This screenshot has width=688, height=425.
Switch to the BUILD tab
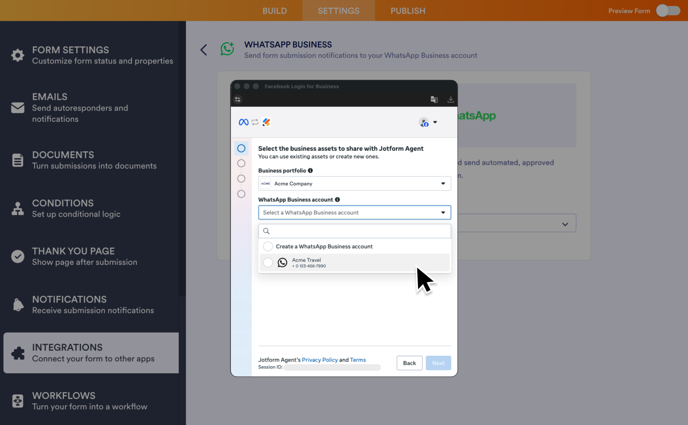tap(274, 11)
